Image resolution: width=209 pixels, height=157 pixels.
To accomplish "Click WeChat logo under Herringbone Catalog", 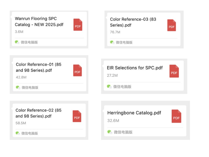I will coord(110,132).
